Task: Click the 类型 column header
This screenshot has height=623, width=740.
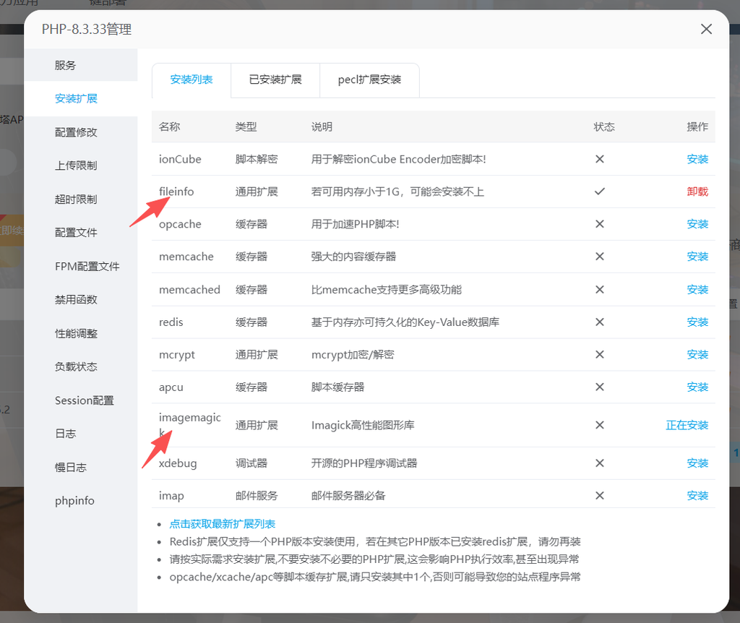Action: [x=246, y=127]
